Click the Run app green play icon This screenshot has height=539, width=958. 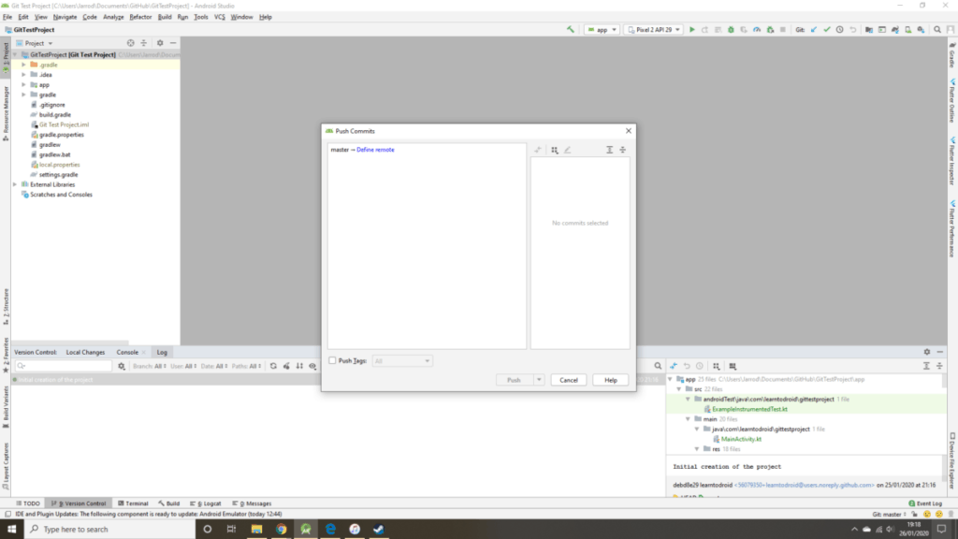692,30
